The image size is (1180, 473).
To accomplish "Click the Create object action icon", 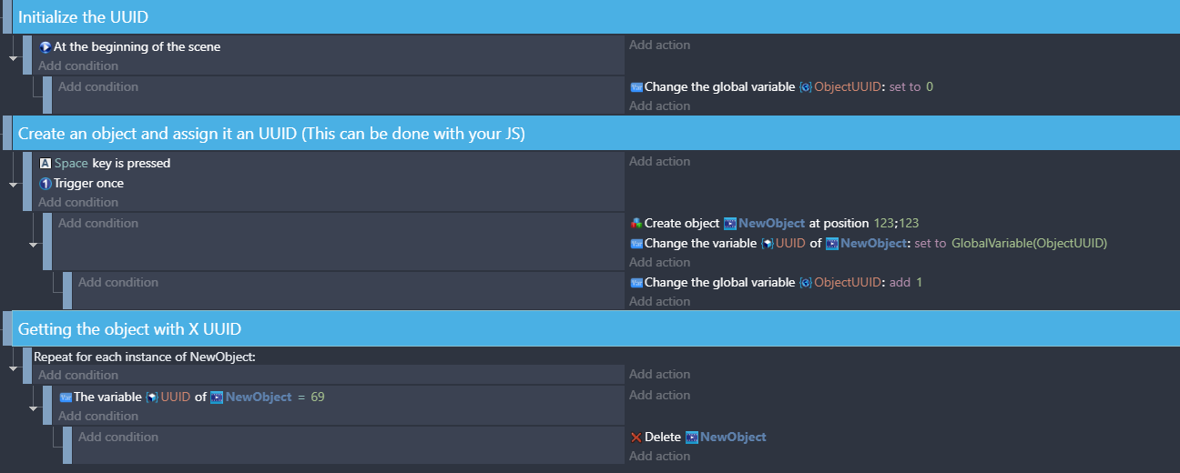I will pos(636,223).
